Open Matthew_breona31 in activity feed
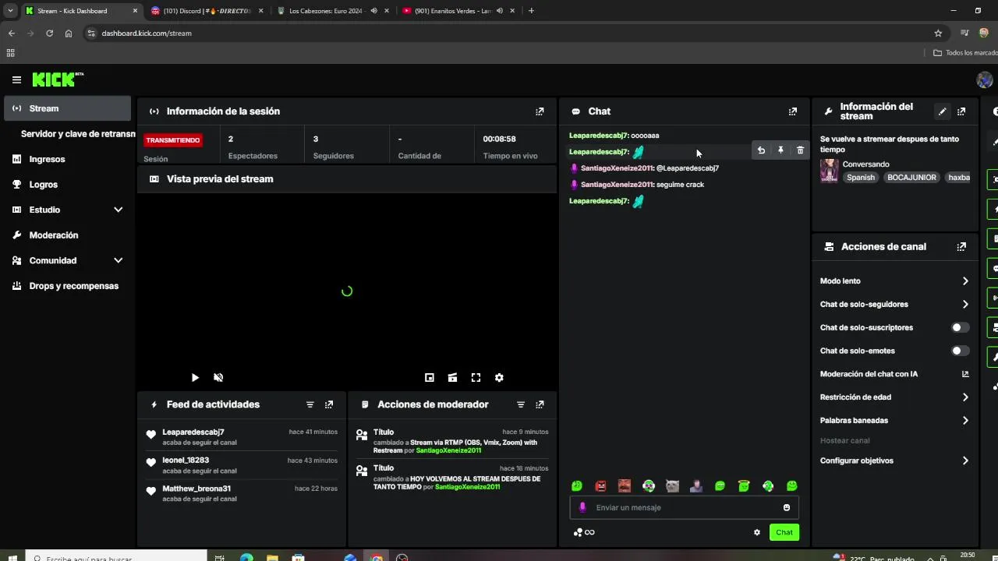Image resolution: width=998 pixels, height=561 pixels. (x=196, y=489)
